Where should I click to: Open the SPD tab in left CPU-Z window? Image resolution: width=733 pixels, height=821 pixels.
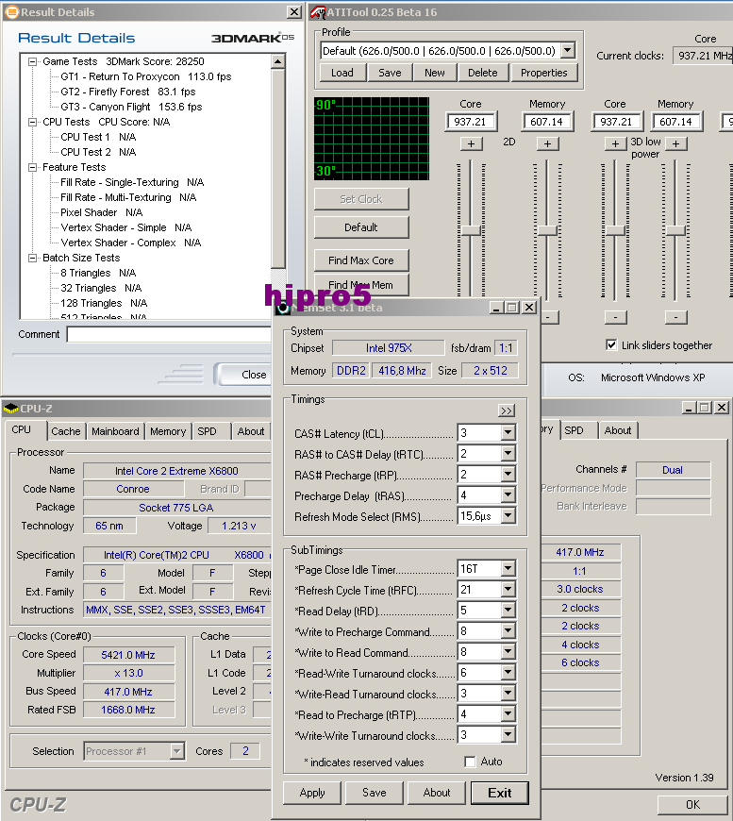coord(207,431)
